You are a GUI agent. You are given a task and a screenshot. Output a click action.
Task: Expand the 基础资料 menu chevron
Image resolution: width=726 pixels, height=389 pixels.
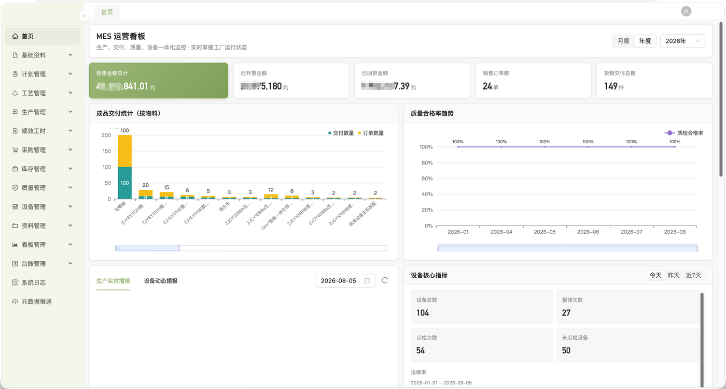[71, 55]
